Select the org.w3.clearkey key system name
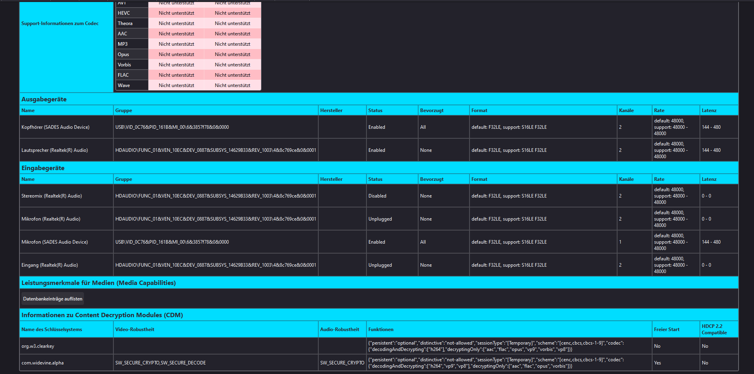 tap(38, 346)
